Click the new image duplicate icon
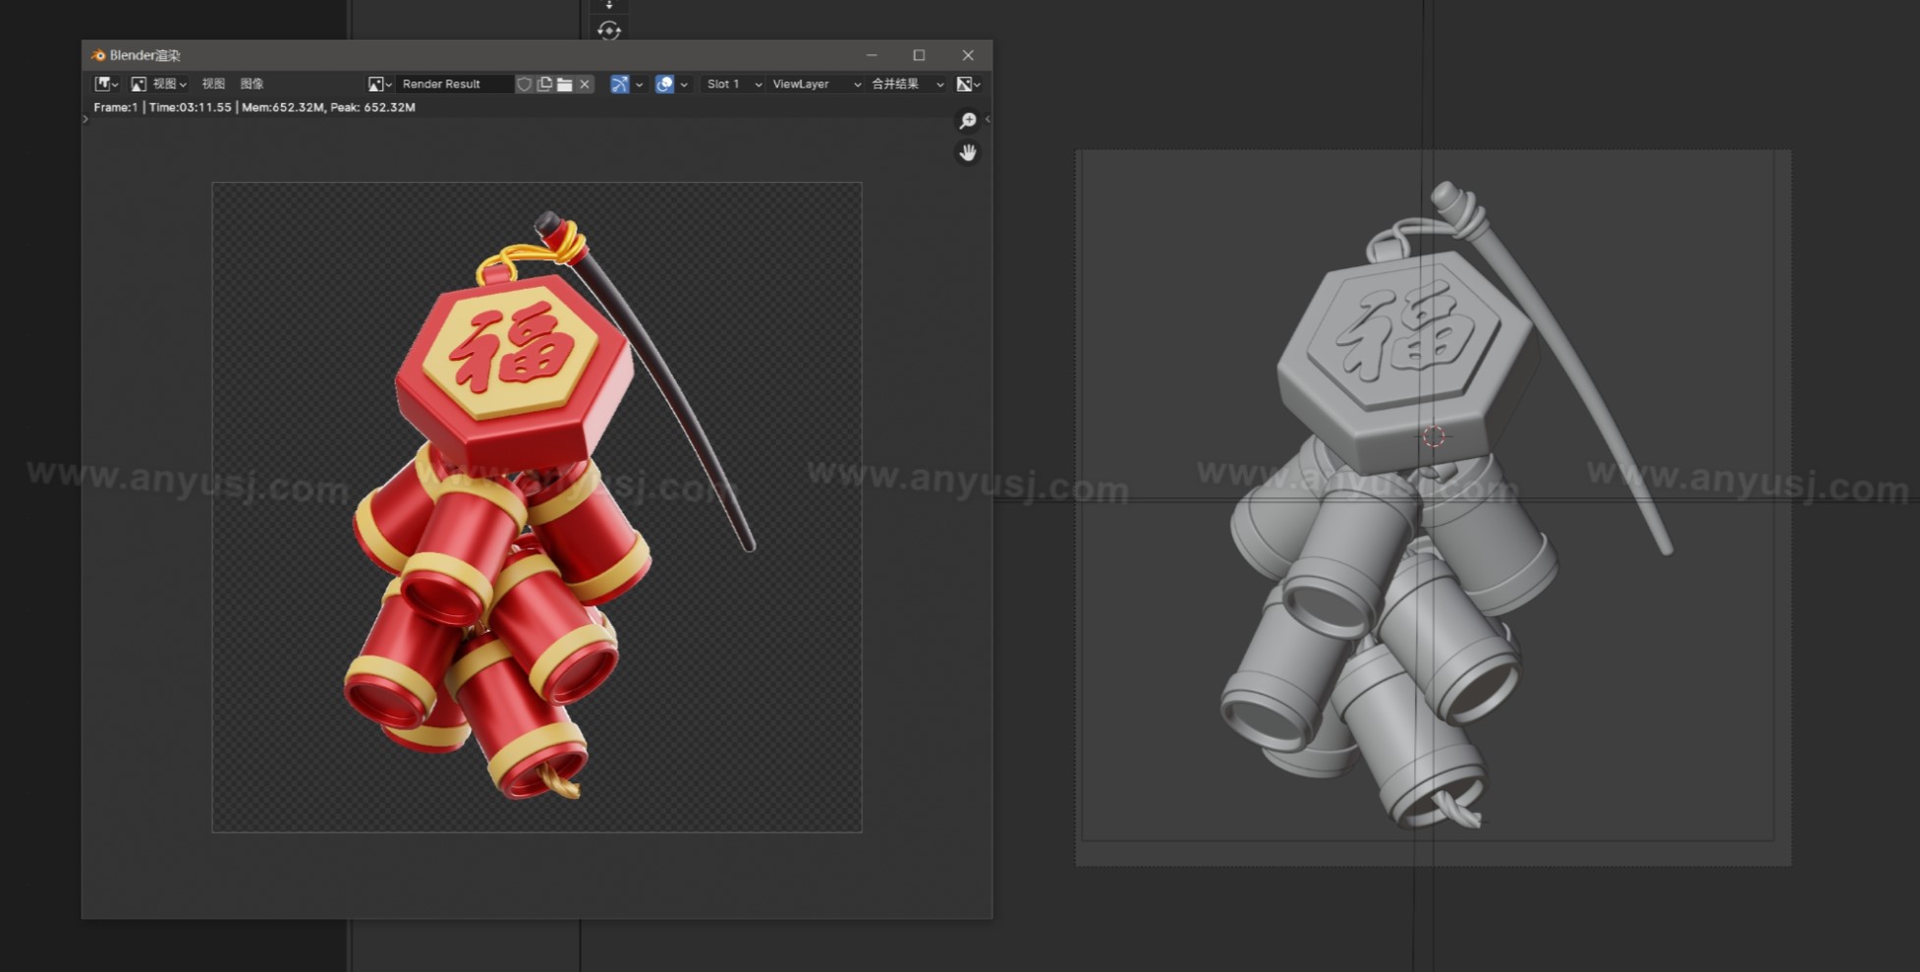1920x972 pixels. pyautogui.click(x=544, y=85)
